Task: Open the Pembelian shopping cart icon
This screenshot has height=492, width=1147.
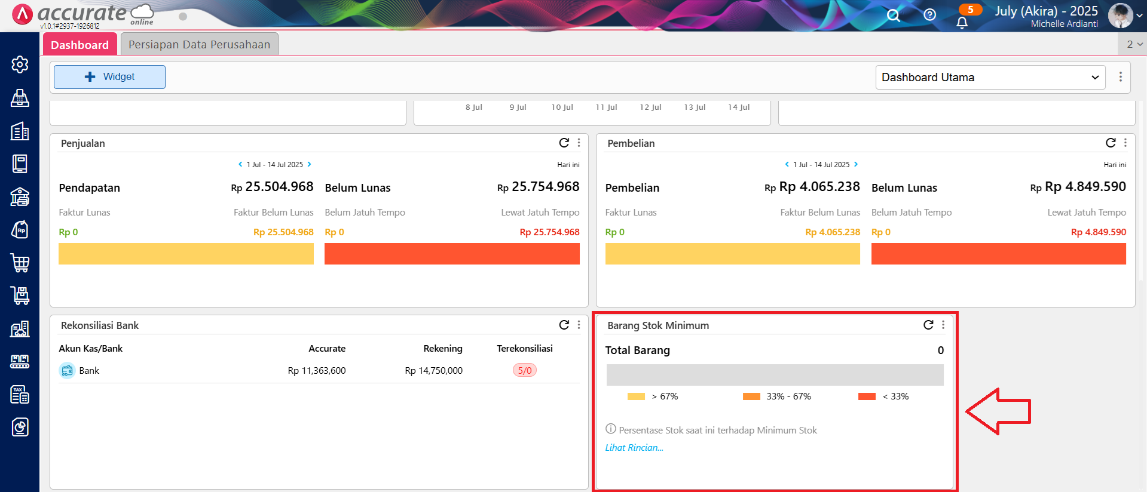Action: coord(20,263)
